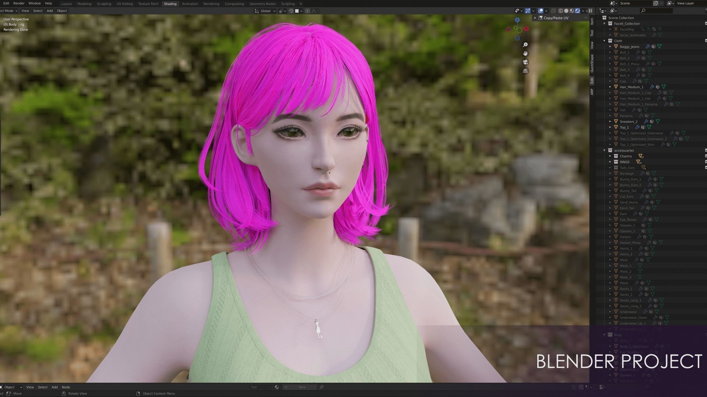
Task: Toggle X-ray display in viewport header
Action: [x=553, y=11]
